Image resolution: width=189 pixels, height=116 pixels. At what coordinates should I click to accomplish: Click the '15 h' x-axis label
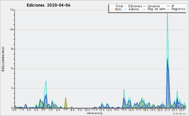click(124, 110)
